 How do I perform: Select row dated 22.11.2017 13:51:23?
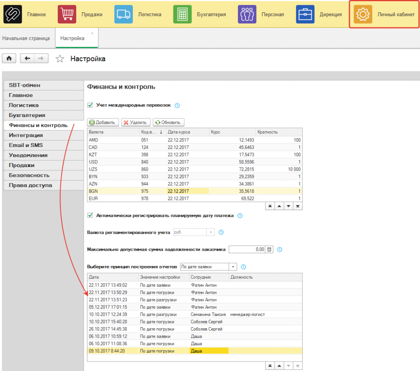tap(195, 300)
